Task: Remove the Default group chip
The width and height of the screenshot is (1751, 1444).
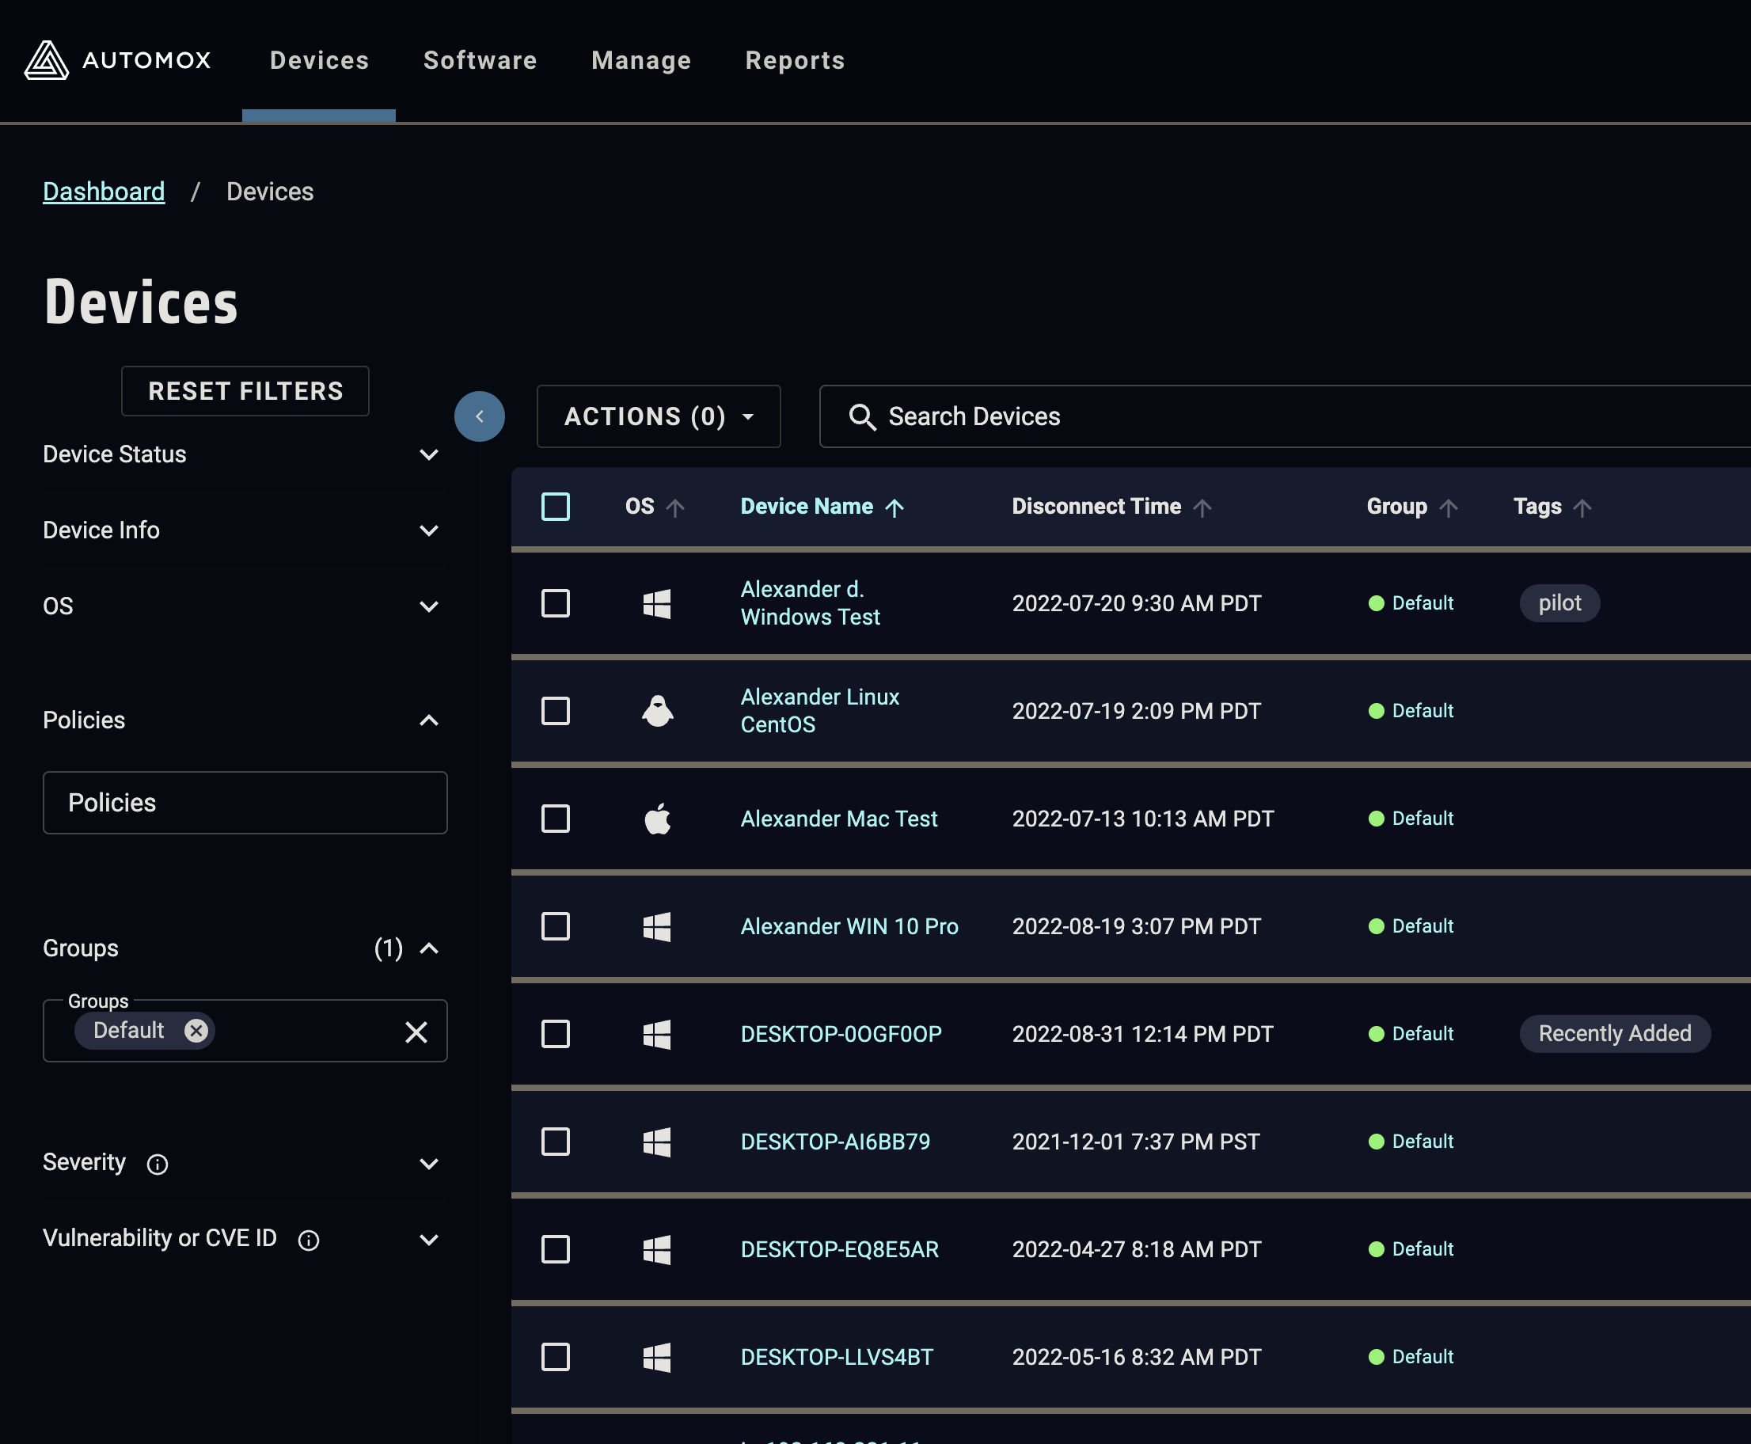Action: pos(196,1031)
